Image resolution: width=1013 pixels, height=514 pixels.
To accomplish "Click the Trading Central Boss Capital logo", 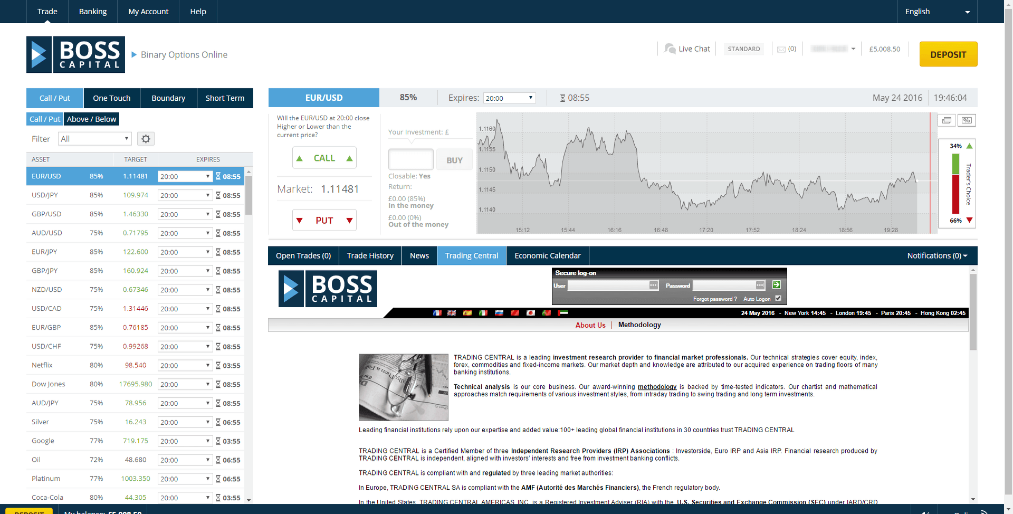I will (x=328, y=289).
